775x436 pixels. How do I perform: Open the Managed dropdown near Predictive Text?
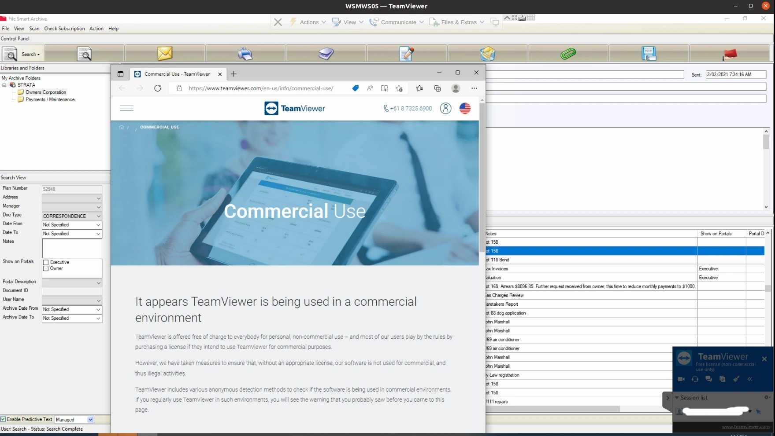coord(90,420)
